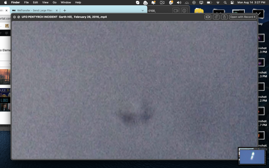Open Control Center toggles in menu bar

point(232,2)
